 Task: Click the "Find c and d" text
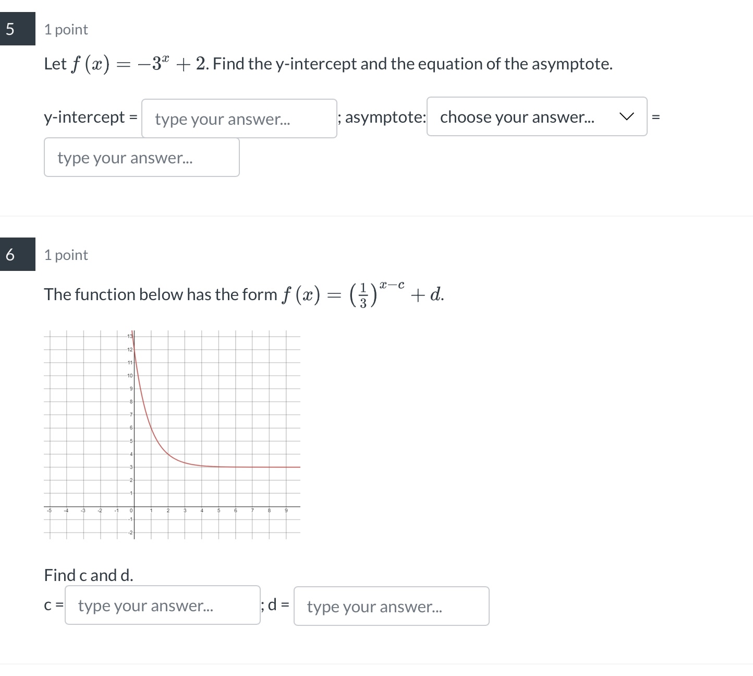pyautogui.click(x=89, y=575)
